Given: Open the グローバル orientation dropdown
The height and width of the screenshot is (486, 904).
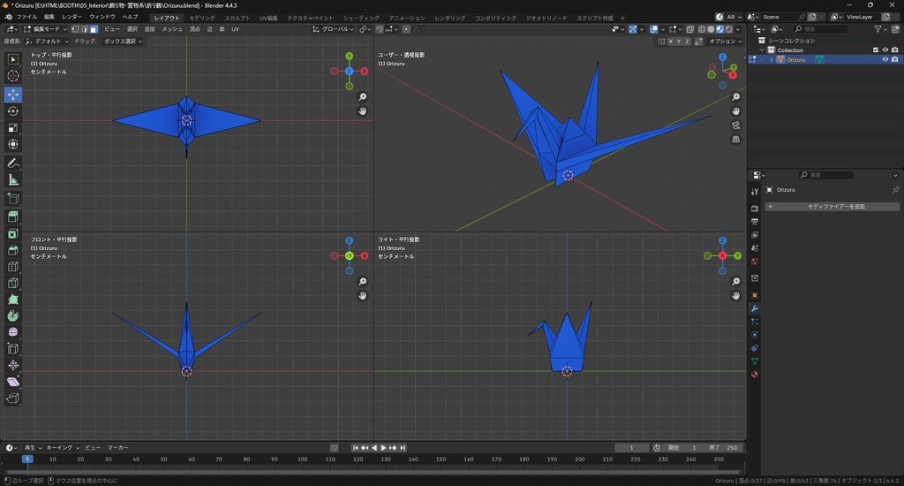Looking at the screenshot, I should (333, 29).
